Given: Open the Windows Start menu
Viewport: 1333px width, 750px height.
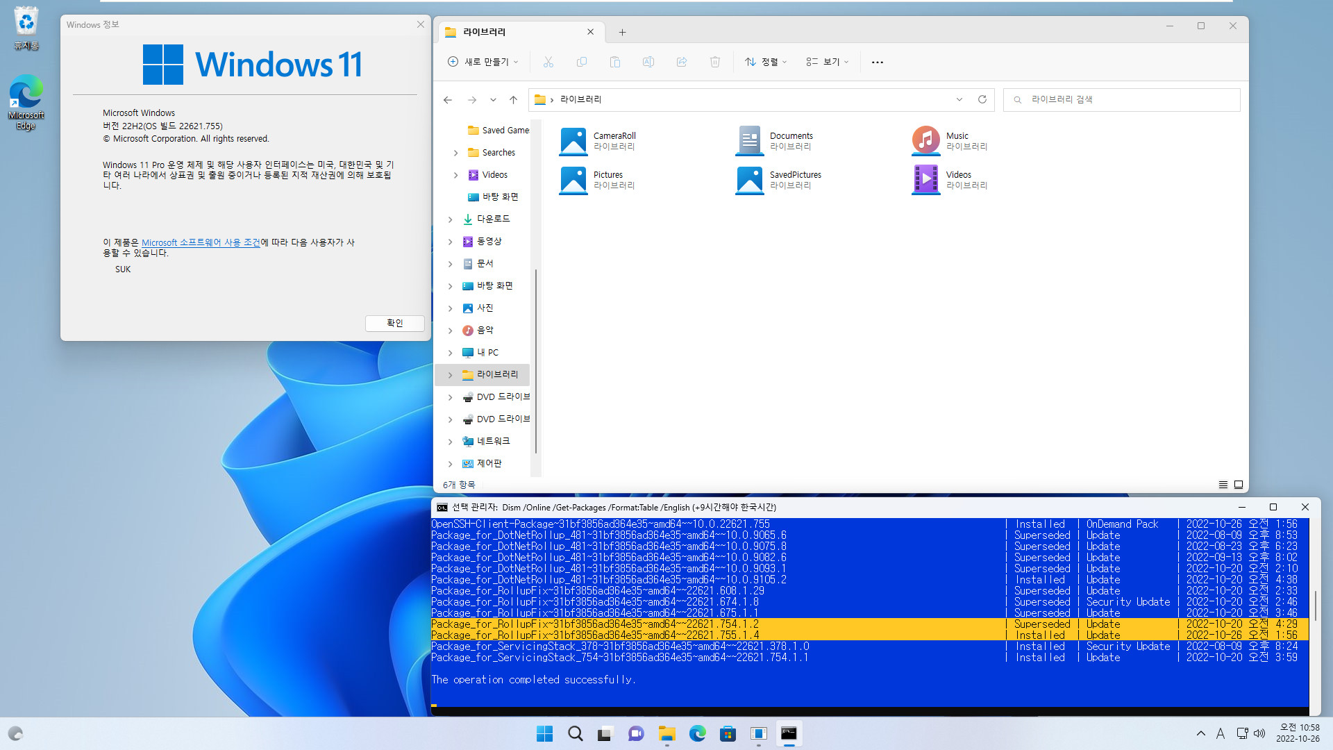Looking at the screenshot, I should click(x=545, y=733).
